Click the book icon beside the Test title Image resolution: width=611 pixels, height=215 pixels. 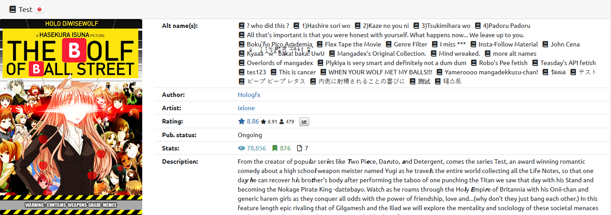12,9
